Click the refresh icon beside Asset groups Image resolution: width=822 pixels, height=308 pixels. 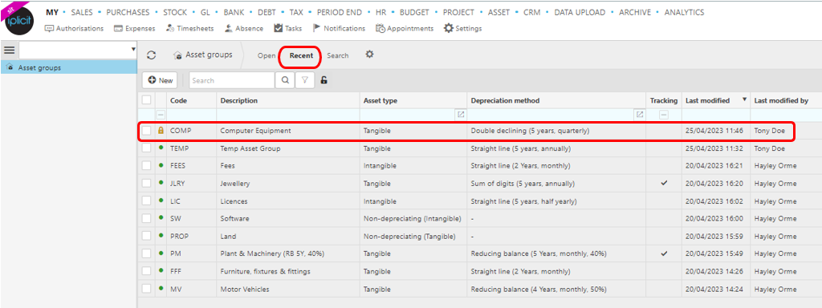pos(152,55)
